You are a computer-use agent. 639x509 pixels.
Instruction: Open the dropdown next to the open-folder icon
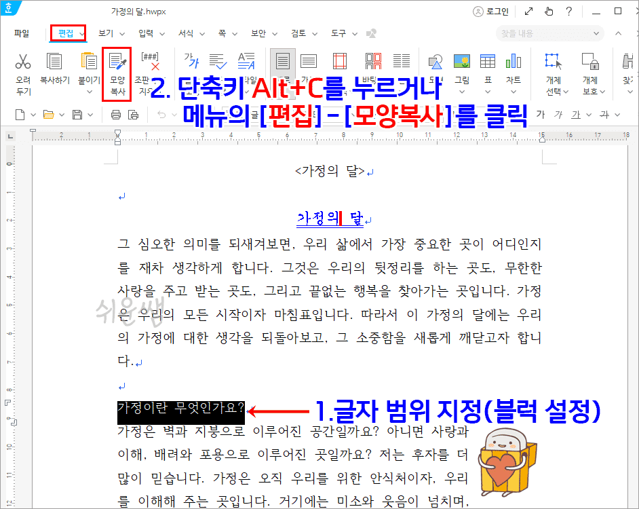click(x=60, y=115)
